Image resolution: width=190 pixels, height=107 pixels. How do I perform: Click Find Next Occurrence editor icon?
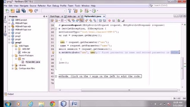point(77,21)
